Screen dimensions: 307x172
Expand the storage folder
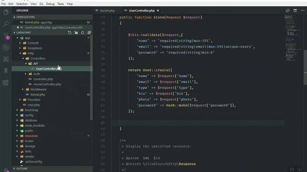coord(17,146)
